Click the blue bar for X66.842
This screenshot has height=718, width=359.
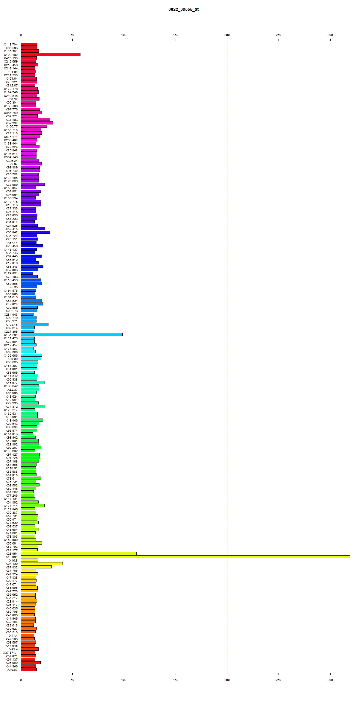tap(36, 232)
